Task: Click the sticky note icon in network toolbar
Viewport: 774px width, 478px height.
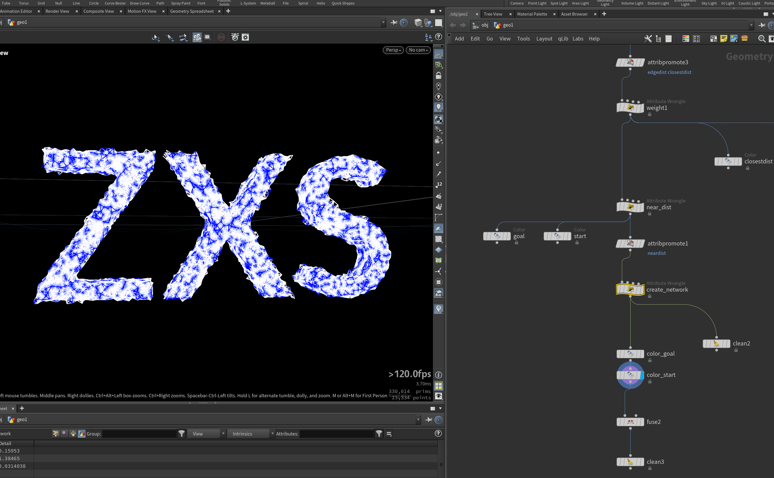Action: click(x=723, y=39)
